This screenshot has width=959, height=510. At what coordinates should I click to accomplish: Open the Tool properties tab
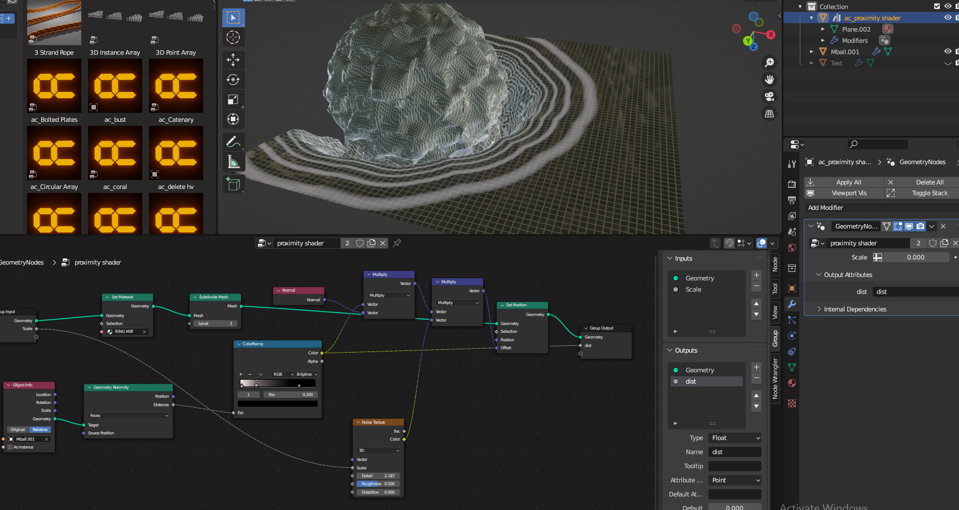pyautogui.click(x=792, y=164)
